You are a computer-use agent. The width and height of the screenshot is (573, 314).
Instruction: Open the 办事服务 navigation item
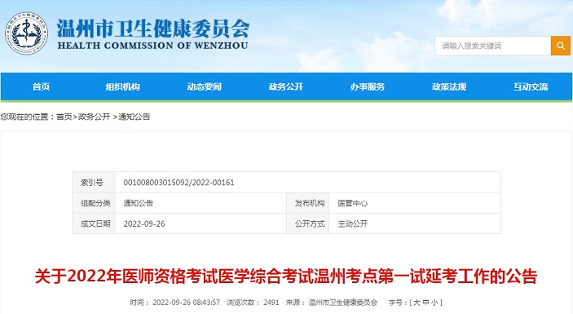[368, 86]
